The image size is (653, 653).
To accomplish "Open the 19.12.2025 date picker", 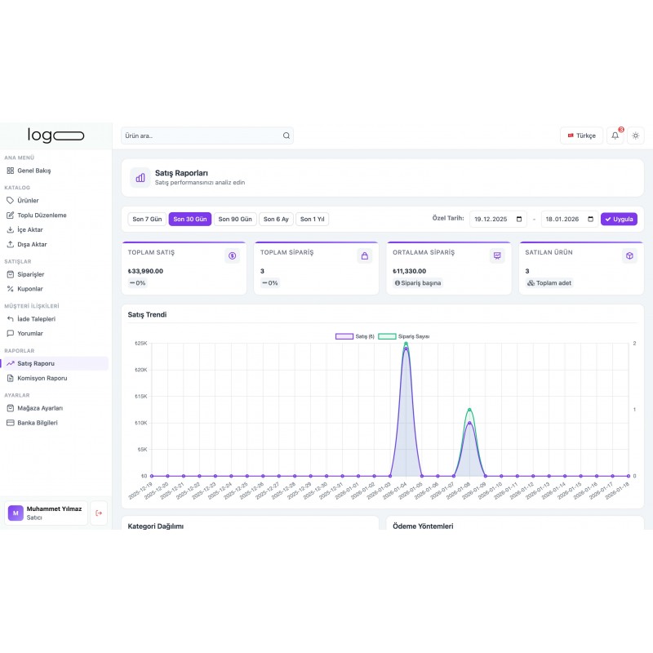I will coord(497,219).
